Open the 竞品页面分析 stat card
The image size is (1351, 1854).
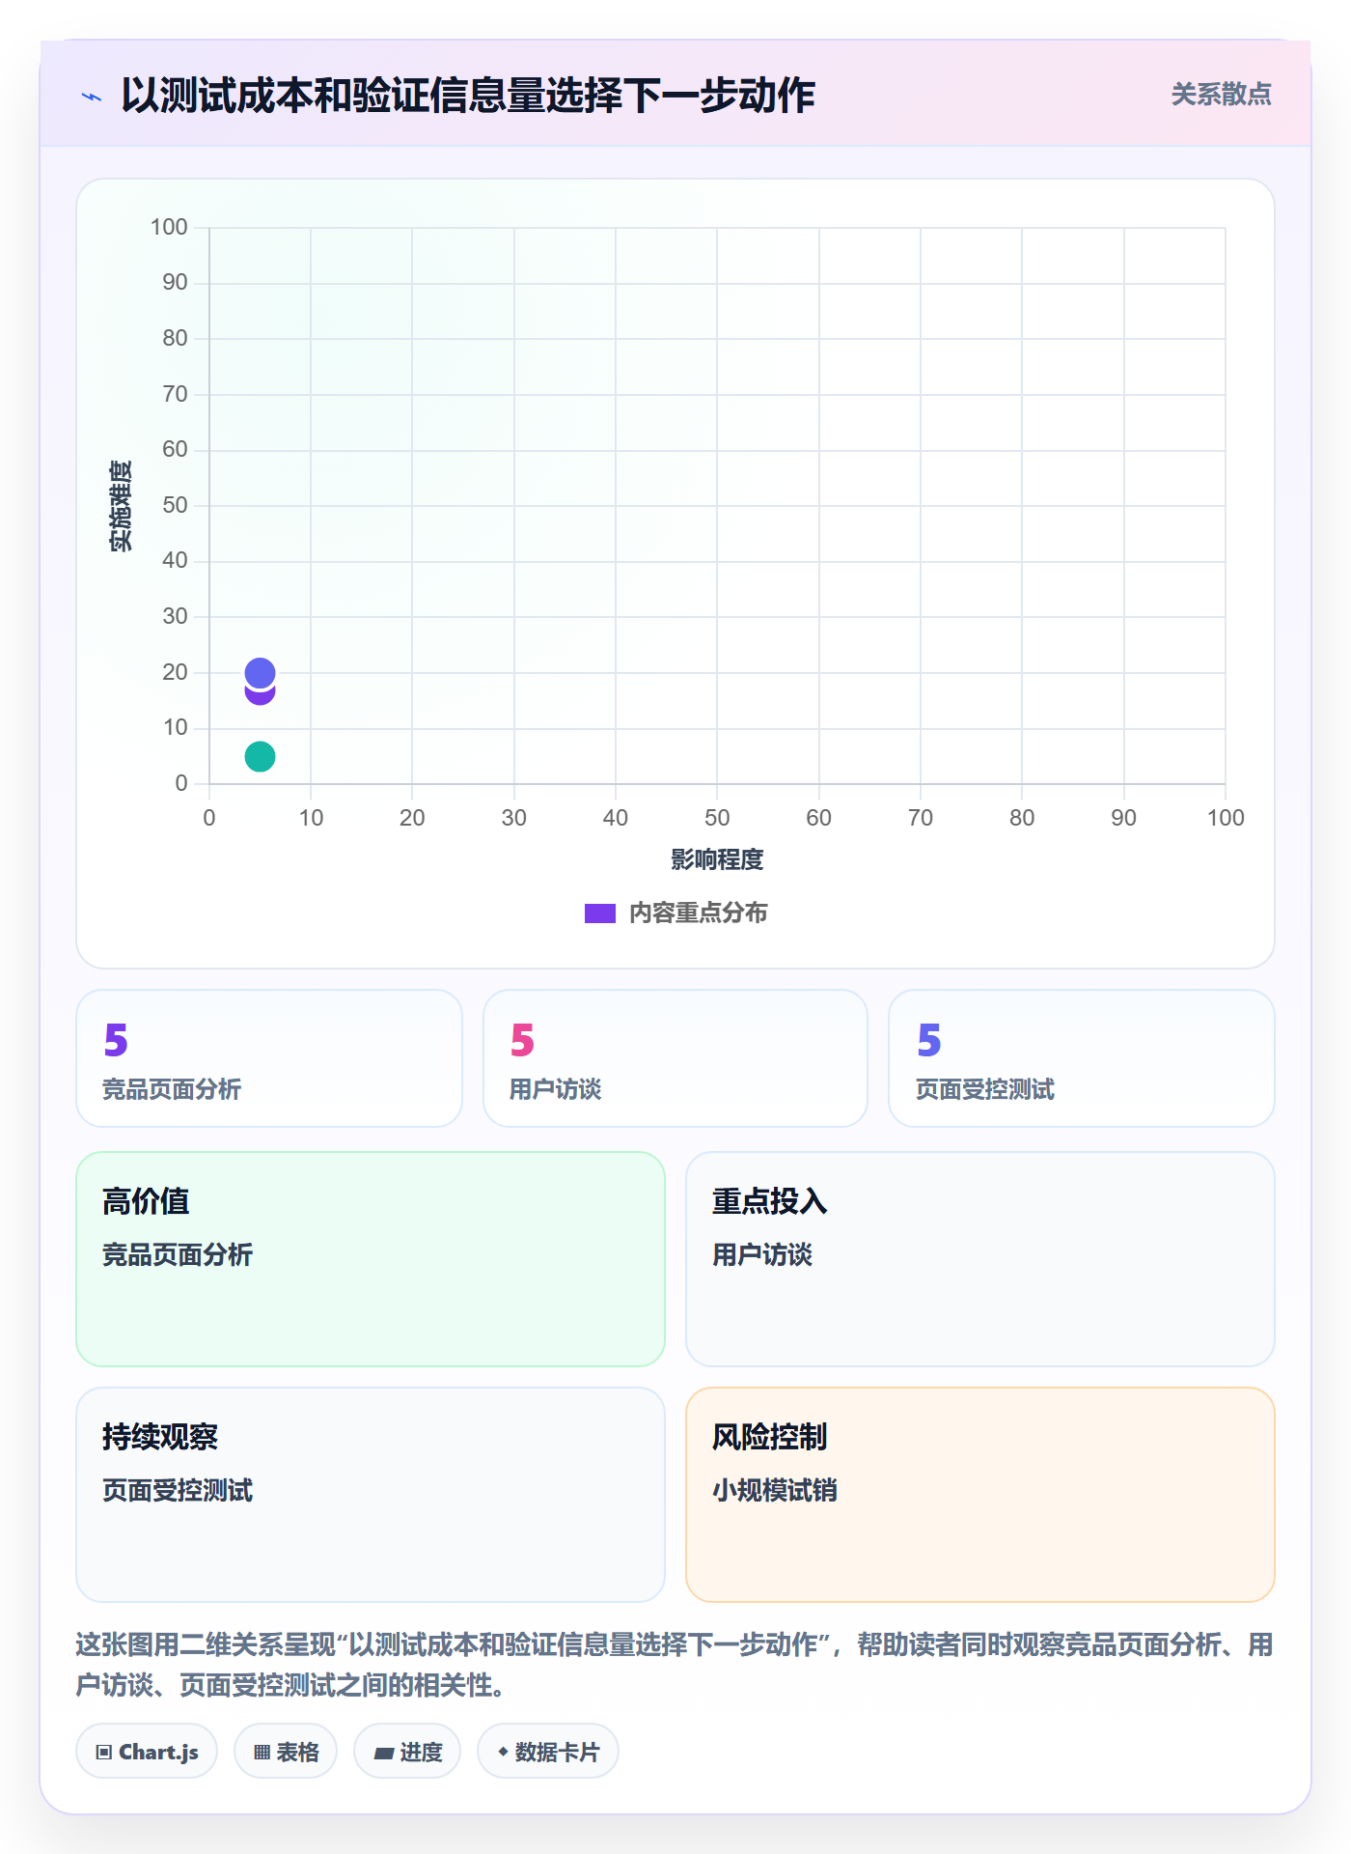[269, 1058]
